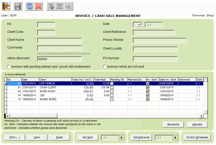Uncheck Inv. Sent for CASH CLIENT row
The height and width of the screenshot is (145, 216).
(x=148, y=88)
